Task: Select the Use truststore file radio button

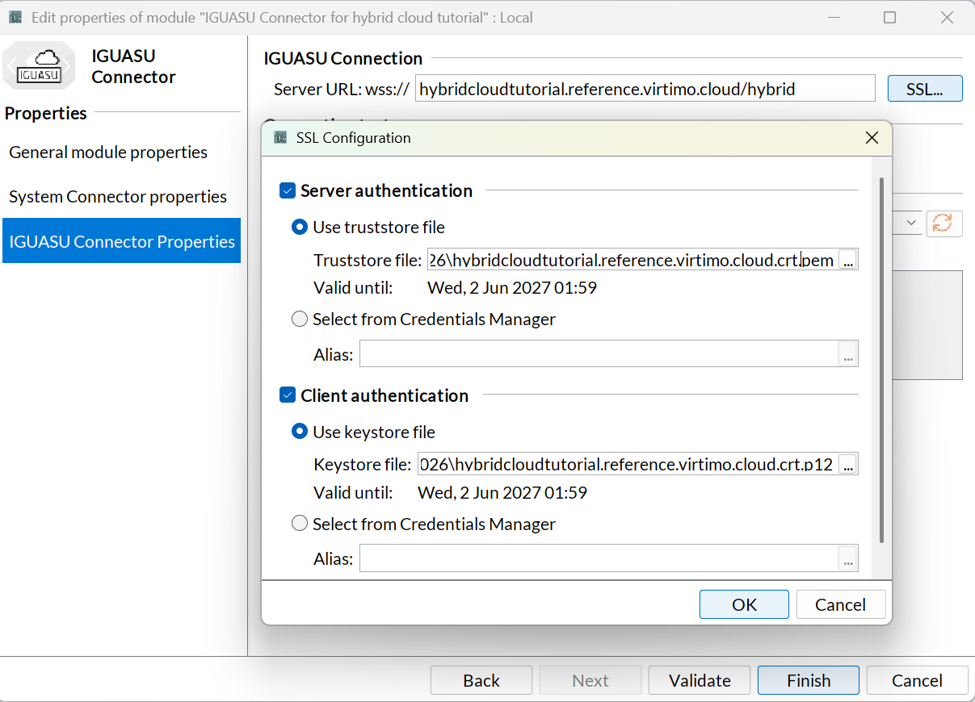Action: point(300,228)
